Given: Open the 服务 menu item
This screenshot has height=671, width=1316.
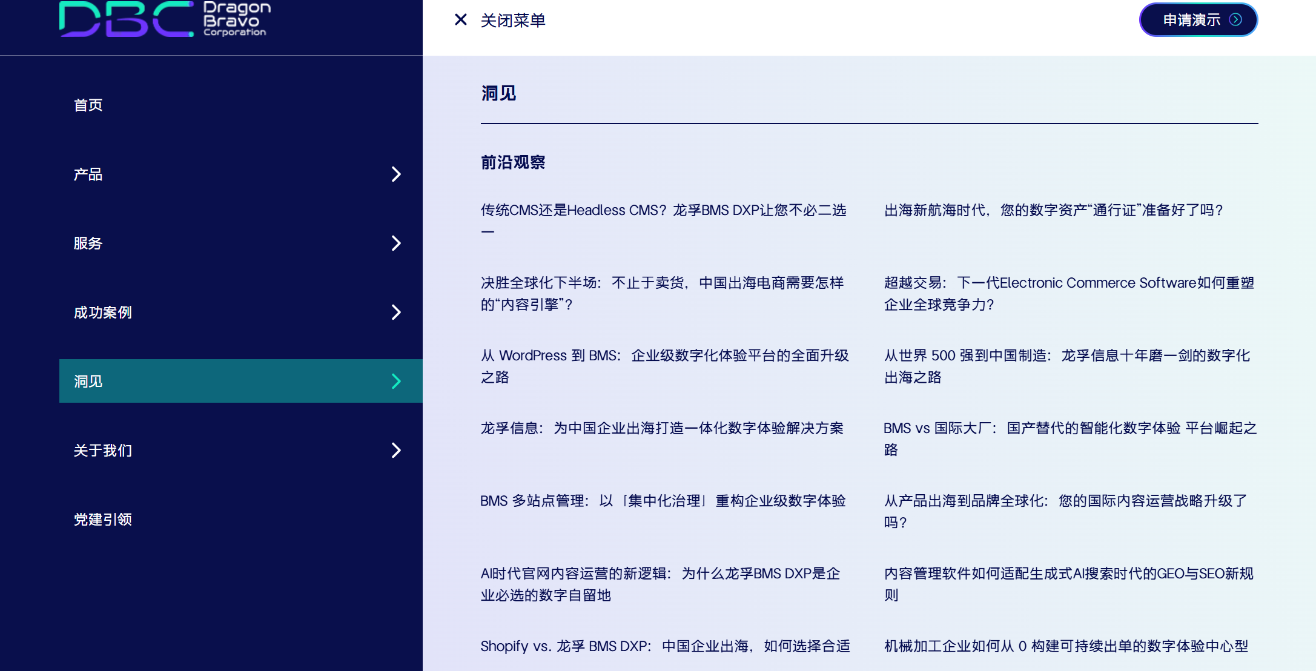Looking at the screenshot, I should click(x=241, y=243).
